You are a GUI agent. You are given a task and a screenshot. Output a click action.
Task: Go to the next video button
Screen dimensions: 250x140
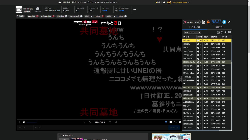coord(116,122)
